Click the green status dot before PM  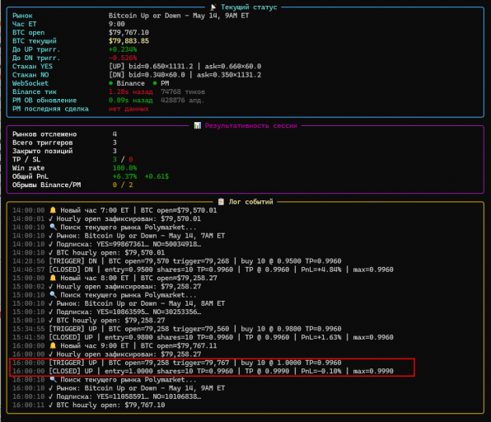coord(155,83)
